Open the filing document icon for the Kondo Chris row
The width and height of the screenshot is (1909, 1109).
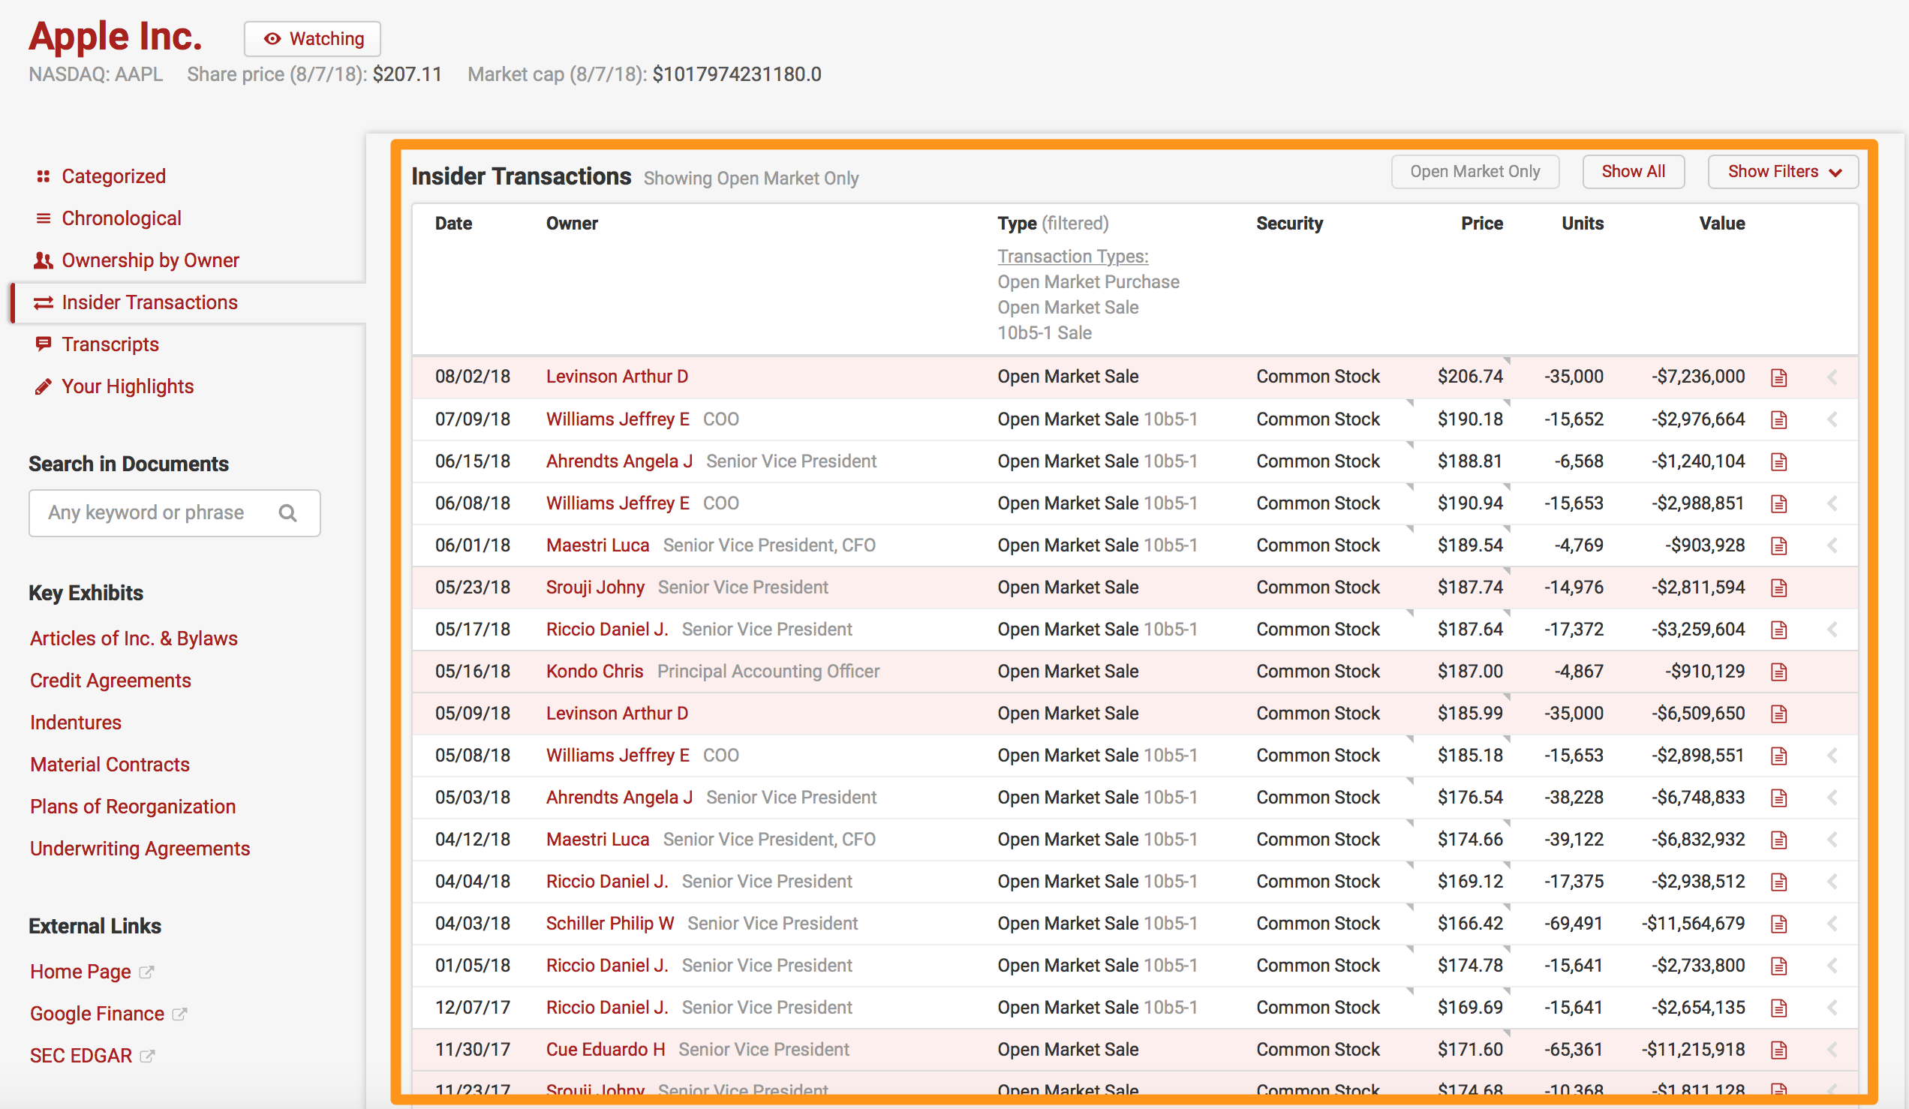tap(1778, 672)
